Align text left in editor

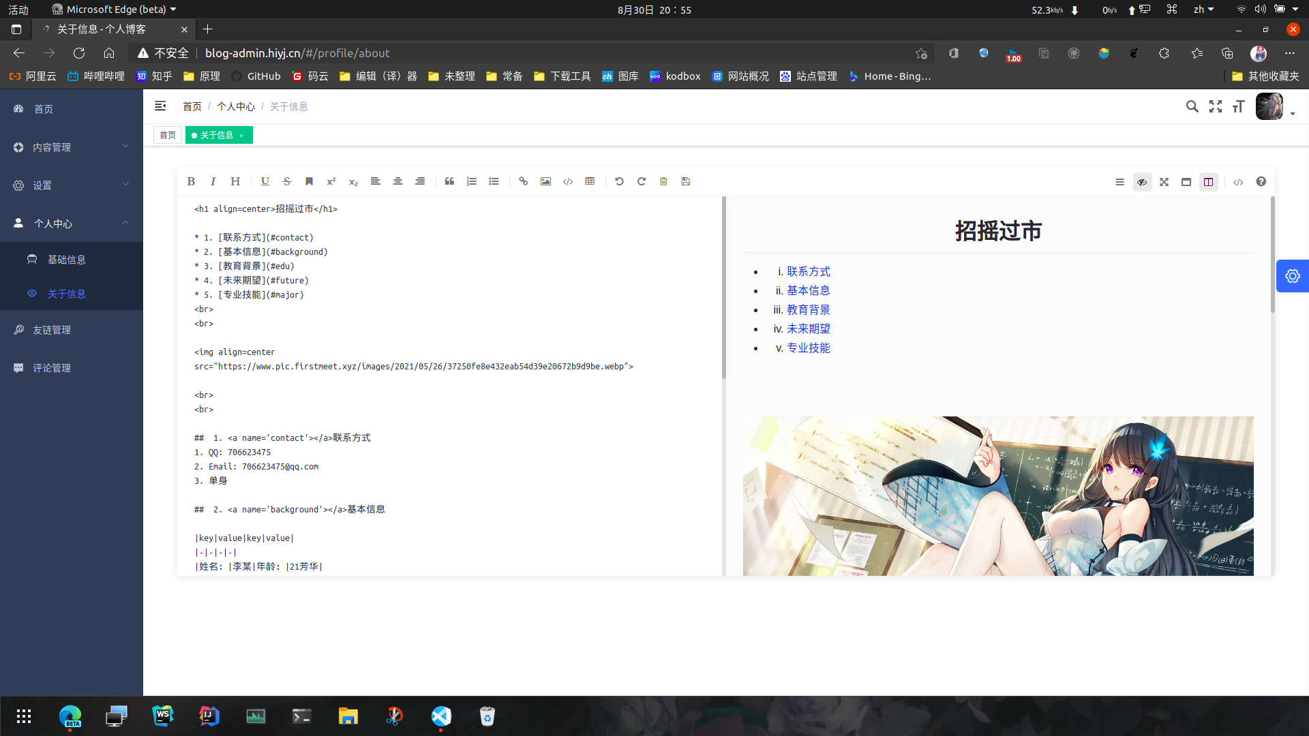pyautogui.click(x=375, y=181)
